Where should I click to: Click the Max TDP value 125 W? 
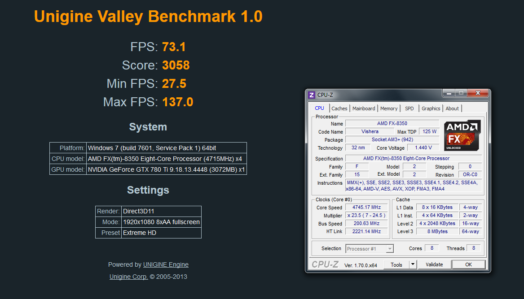(x=429, y=131)
